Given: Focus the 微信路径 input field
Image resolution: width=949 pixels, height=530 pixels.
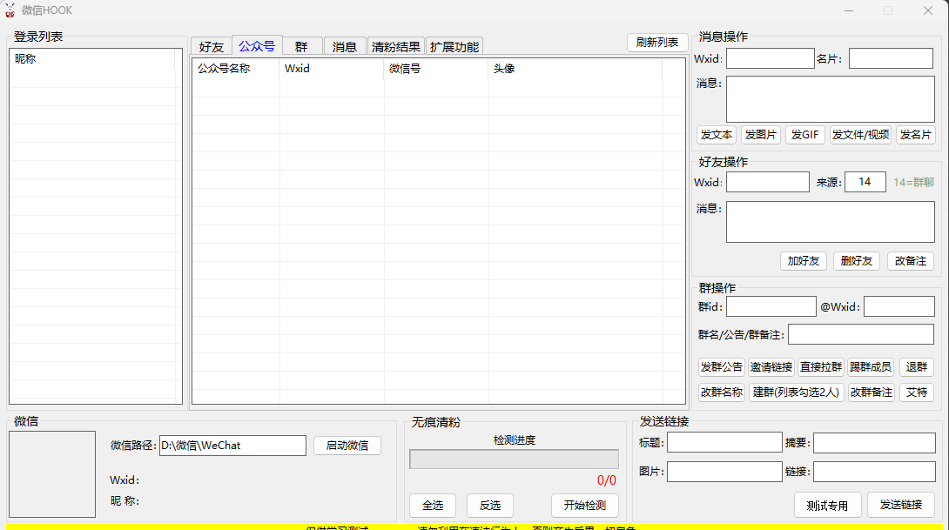Looking at the screenshot, I should [232, 446].
